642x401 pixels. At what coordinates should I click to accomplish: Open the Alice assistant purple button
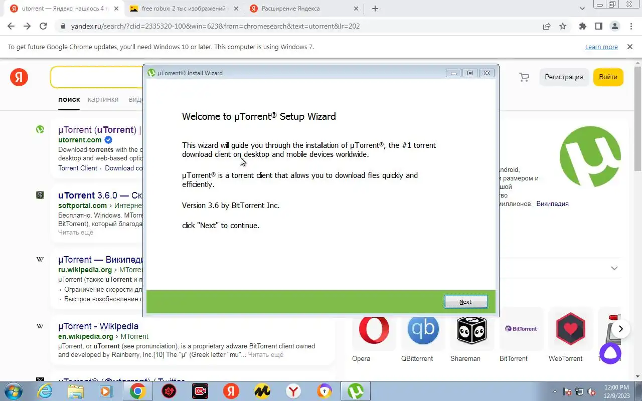click(610, 354)
